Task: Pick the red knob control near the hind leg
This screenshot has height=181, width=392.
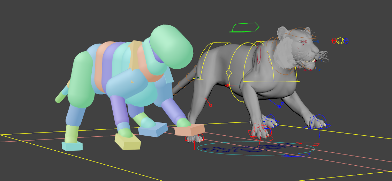Action: tap(210, 105)
